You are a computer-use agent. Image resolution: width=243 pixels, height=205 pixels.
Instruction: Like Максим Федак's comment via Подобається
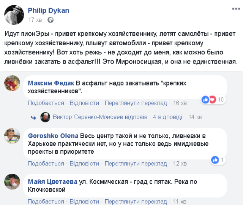point(46,103)
